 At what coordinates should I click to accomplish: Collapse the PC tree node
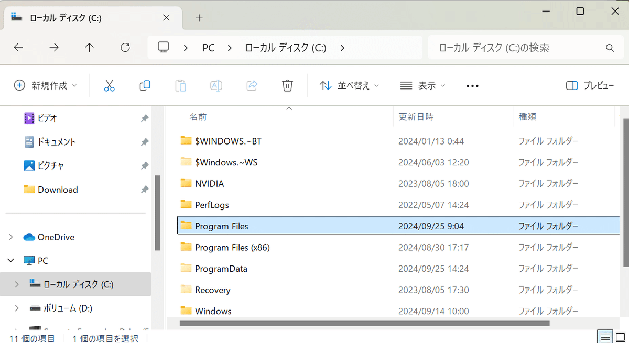[x=11, y=260]
